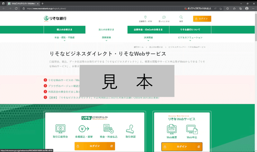
Task: Open the browser profile avatar
Action: coord(247,9)
